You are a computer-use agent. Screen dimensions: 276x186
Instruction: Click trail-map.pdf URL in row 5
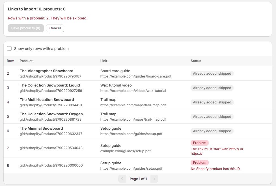(x=133, y=119)
